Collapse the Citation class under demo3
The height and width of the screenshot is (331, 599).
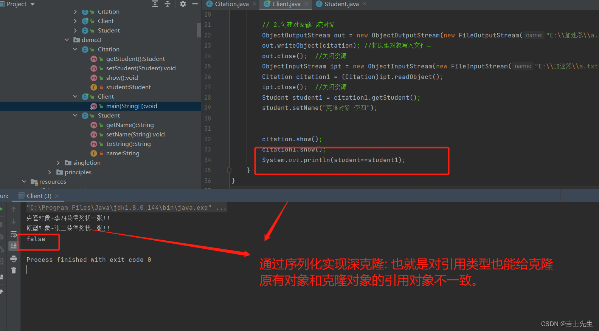(75, 49)
